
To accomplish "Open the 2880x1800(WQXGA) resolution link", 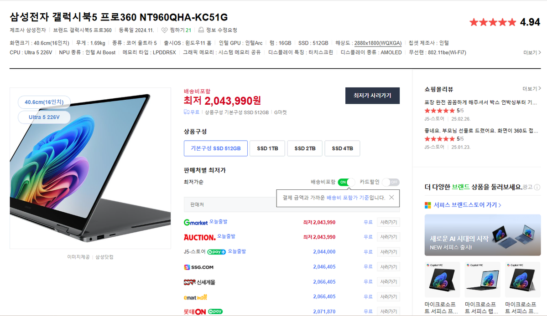I will pos(378,43).
